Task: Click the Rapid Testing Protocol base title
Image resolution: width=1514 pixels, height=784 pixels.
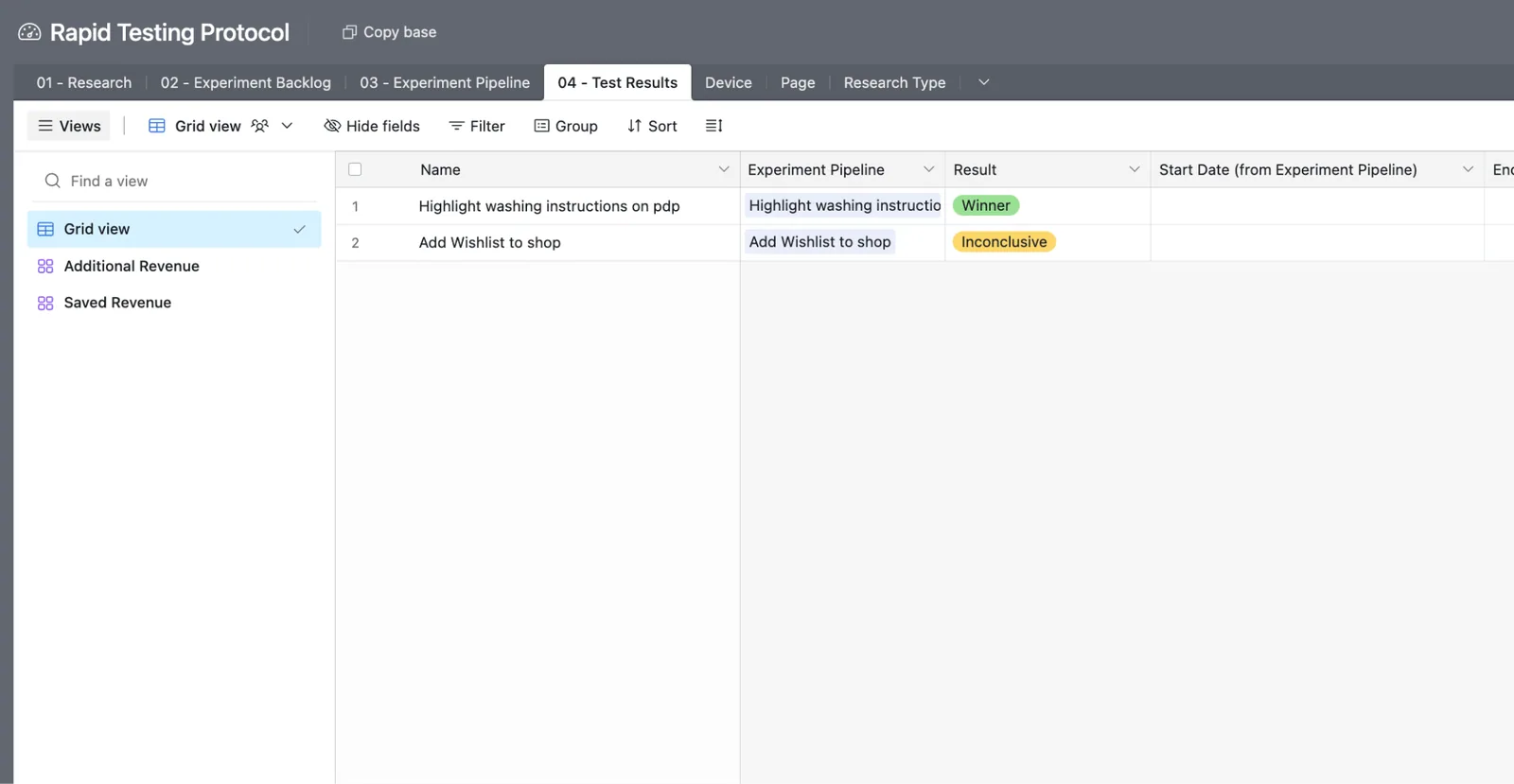Action: (169, 32)
